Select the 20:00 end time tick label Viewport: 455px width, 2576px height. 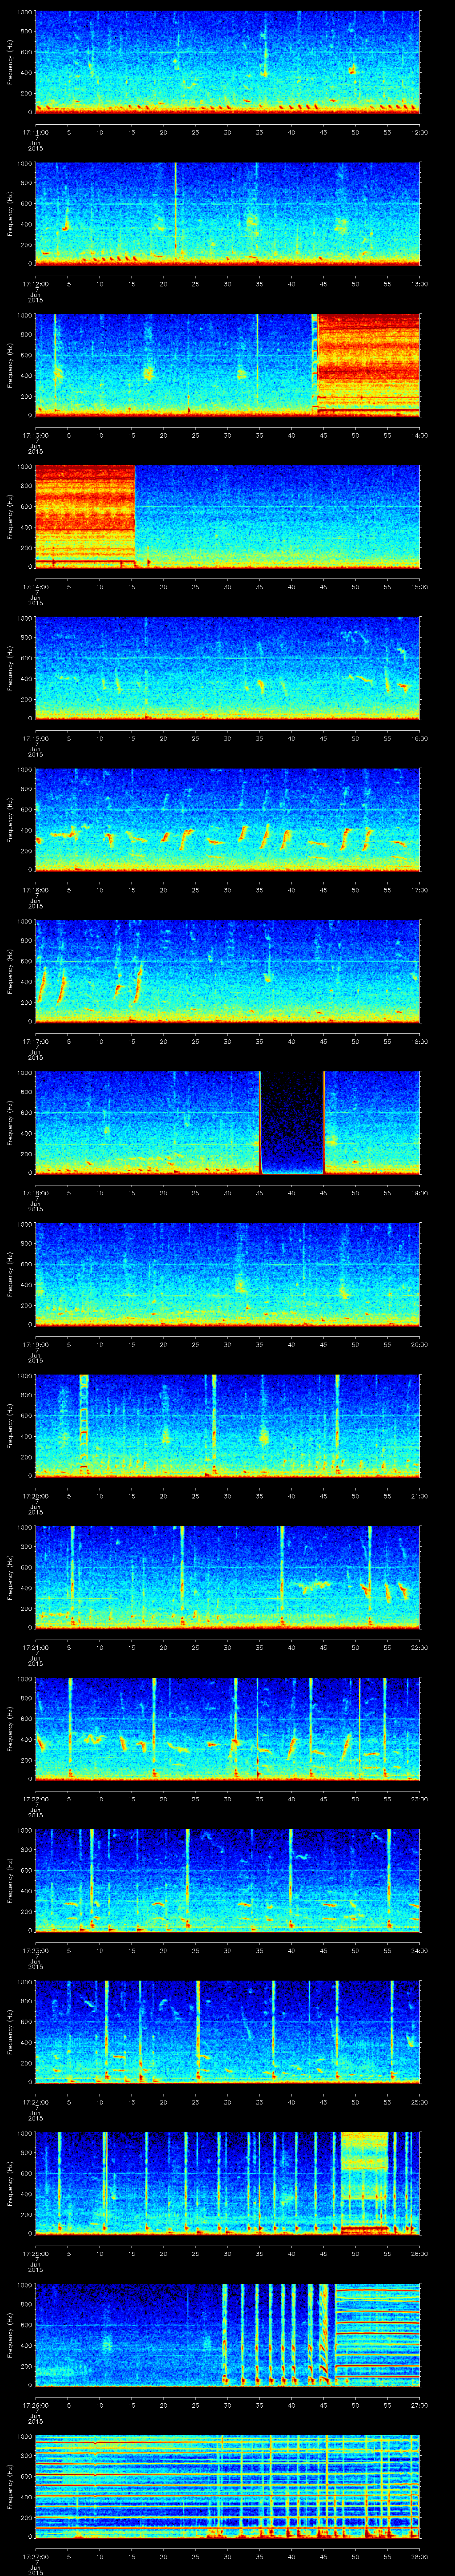tap(419, 1344)
